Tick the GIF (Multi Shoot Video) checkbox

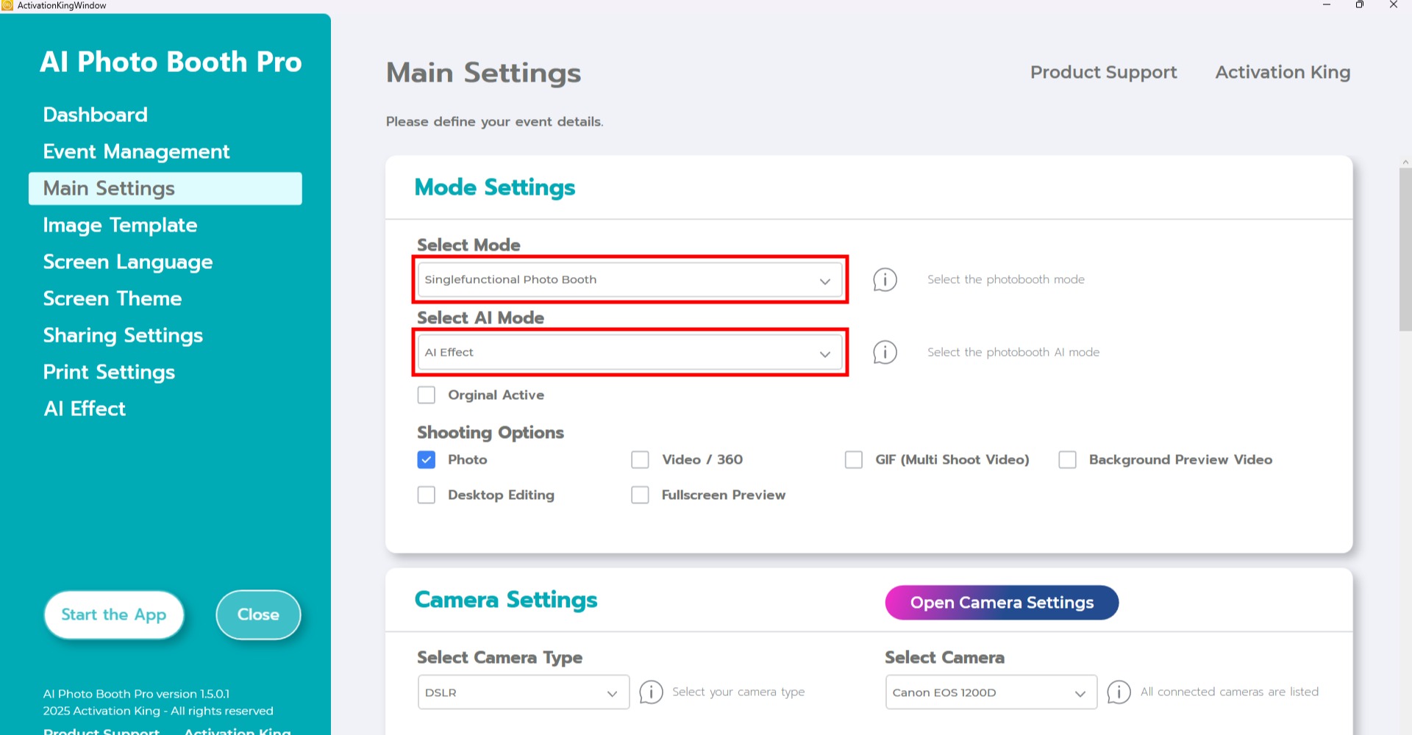tap(854, 460)
